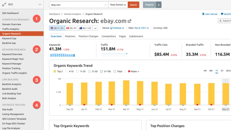Expand the SEO section dropdown chevron
The height and width of the screenshot is (130, 231).
pos(40,4)
